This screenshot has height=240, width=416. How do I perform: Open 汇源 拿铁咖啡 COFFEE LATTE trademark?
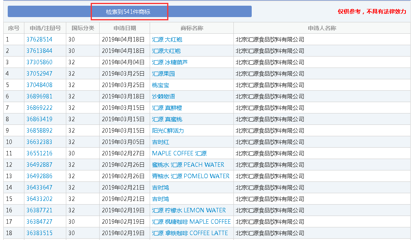(190, 233)
